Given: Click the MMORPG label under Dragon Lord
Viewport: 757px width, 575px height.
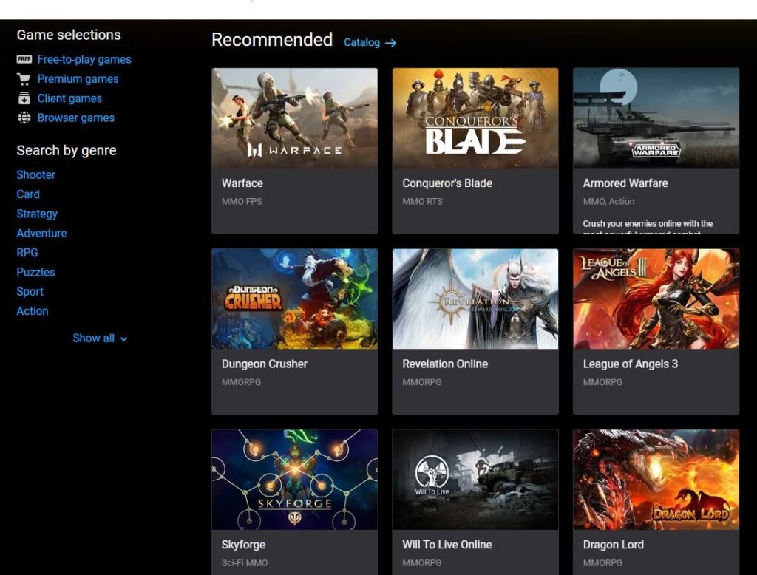Looking at the screenshot, I should pos(602,563).
